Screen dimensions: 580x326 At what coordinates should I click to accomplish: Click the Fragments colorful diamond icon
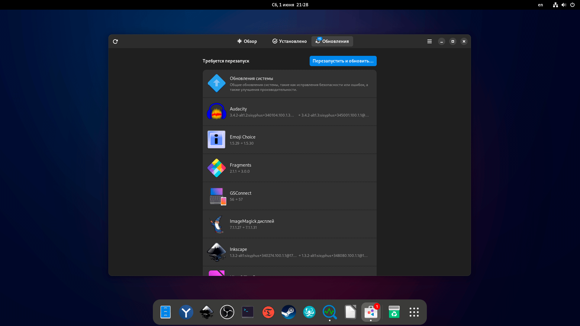[x=216, y=168]
